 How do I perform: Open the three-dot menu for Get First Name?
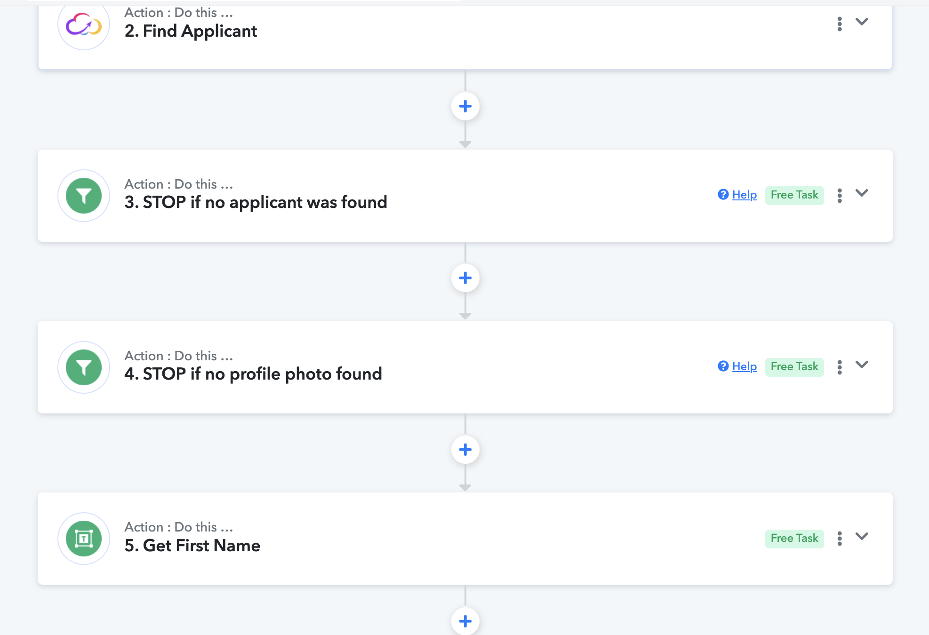pos(840,539)
